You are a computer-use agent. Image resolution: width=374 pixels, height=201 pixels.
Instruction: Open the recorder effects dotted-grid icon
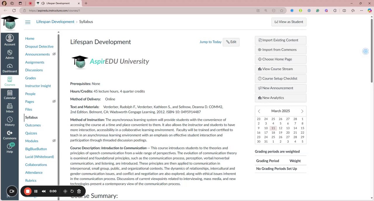click(x=65, y=191)
